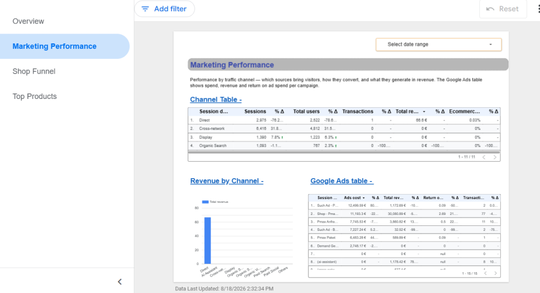Click the Session d... column header
Viewport: 540px width, 293px height.
[213, 112]
